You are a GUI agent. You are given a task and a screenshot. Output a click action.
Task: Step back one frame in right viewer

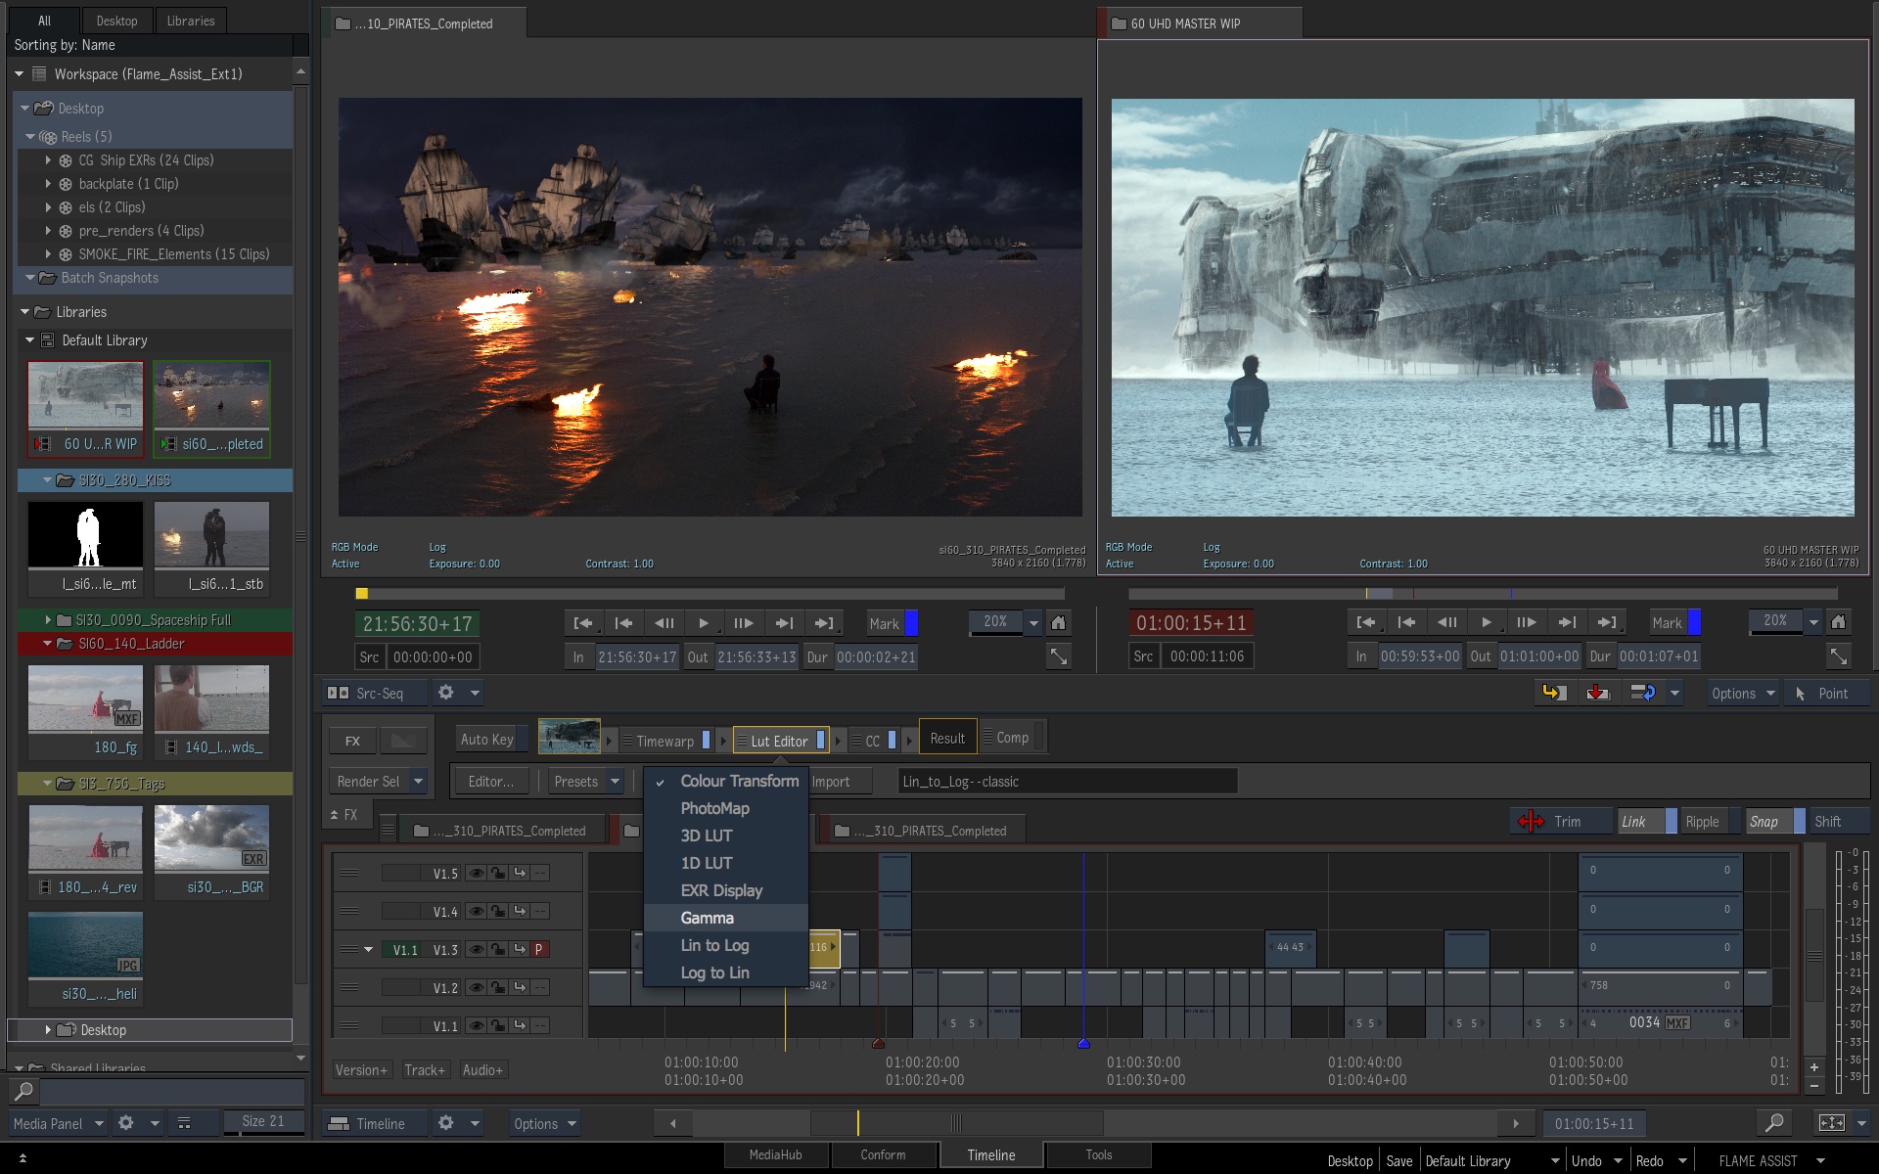(x=1446, y=622)
